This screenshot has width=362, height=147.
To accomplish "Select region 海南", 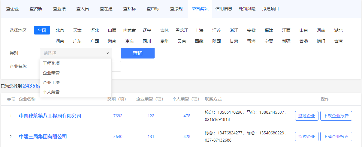I will point(112,41).
